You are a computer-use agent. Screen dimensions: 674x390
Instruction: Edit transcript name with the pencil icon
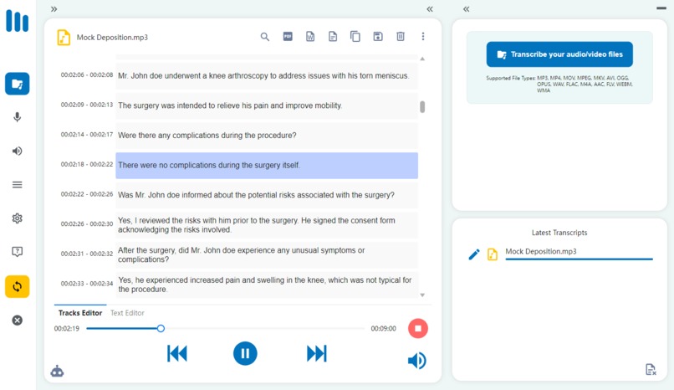pos(473,254)
